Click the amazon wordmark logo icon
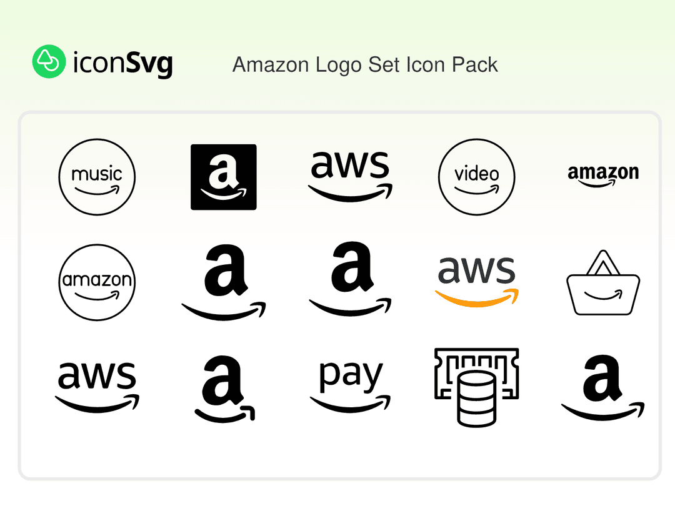Screen dimensions: 675x506 tap(603, 176)
